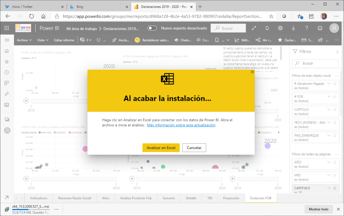Clear the # FOB filter eraser

(x=335, y=96)
